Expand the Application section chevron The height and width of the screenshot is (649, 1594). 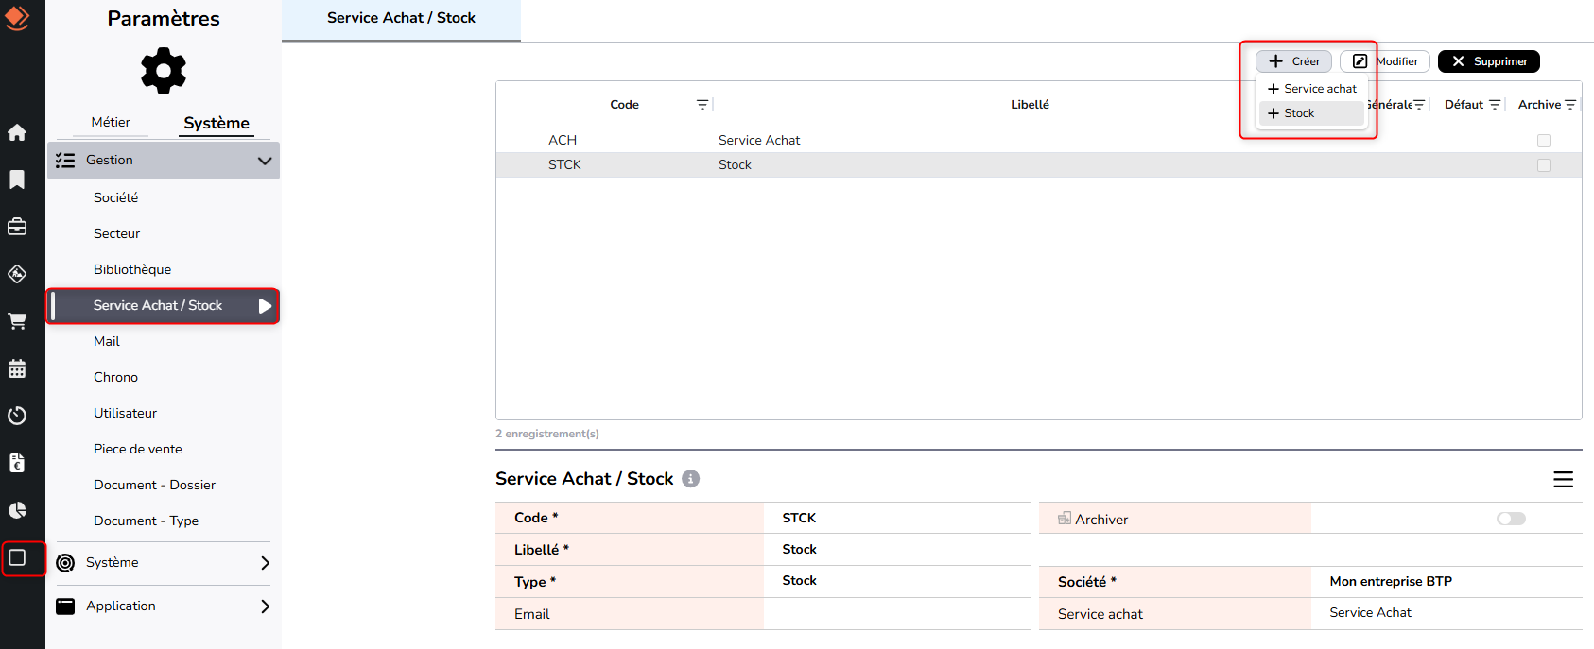pos(265,606)
